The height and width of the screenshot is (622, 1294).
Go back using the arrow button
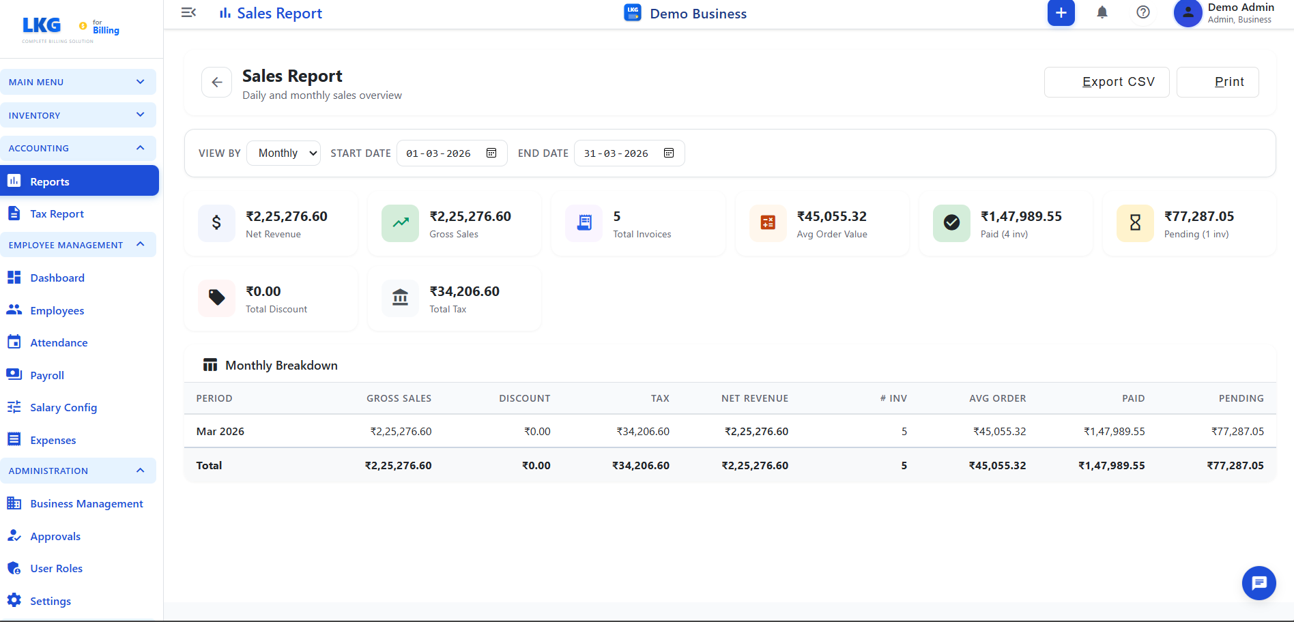[x=217, y=83]
